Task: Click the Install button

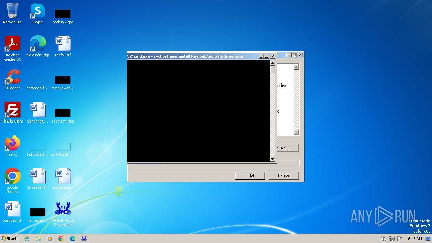Action: pyautogui.click(x=250, y=175)
